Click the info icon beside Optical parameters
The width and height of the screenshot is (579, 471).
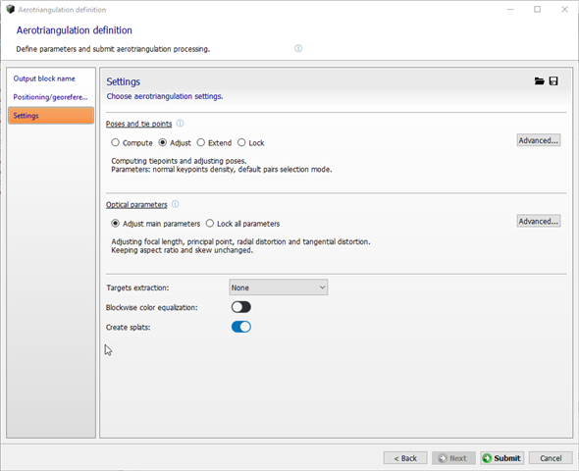click(x=176, y=204)
